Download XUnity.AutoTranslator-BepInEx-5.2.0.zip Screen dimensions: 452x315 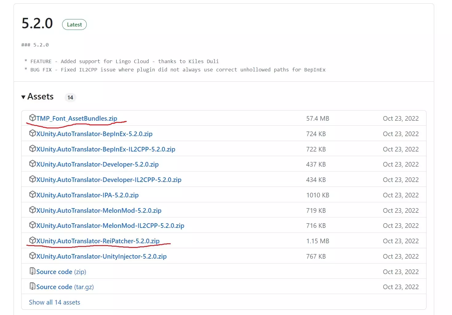click(x=94, y=134)
